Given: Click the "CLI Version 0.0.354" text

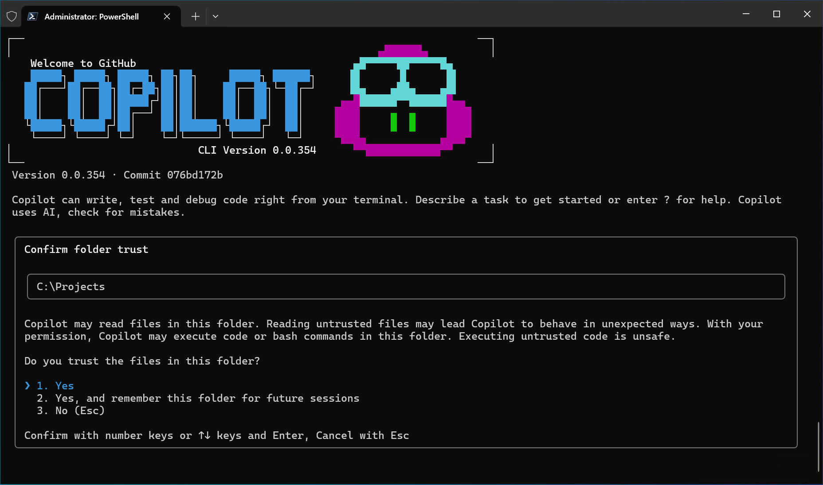Looking at the screenshot, I should (x=257, y=150).
